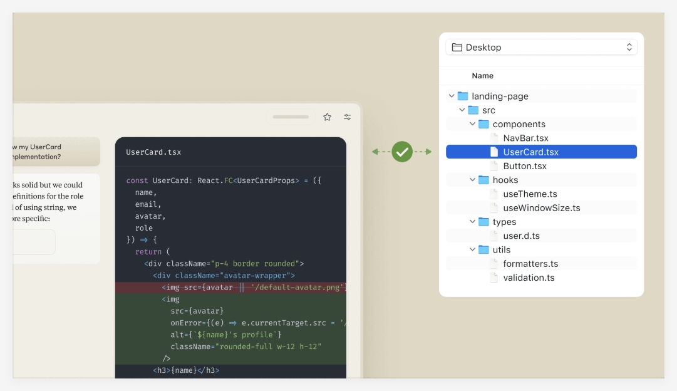Click the folder icon beside Desktop

pos(458,46)
